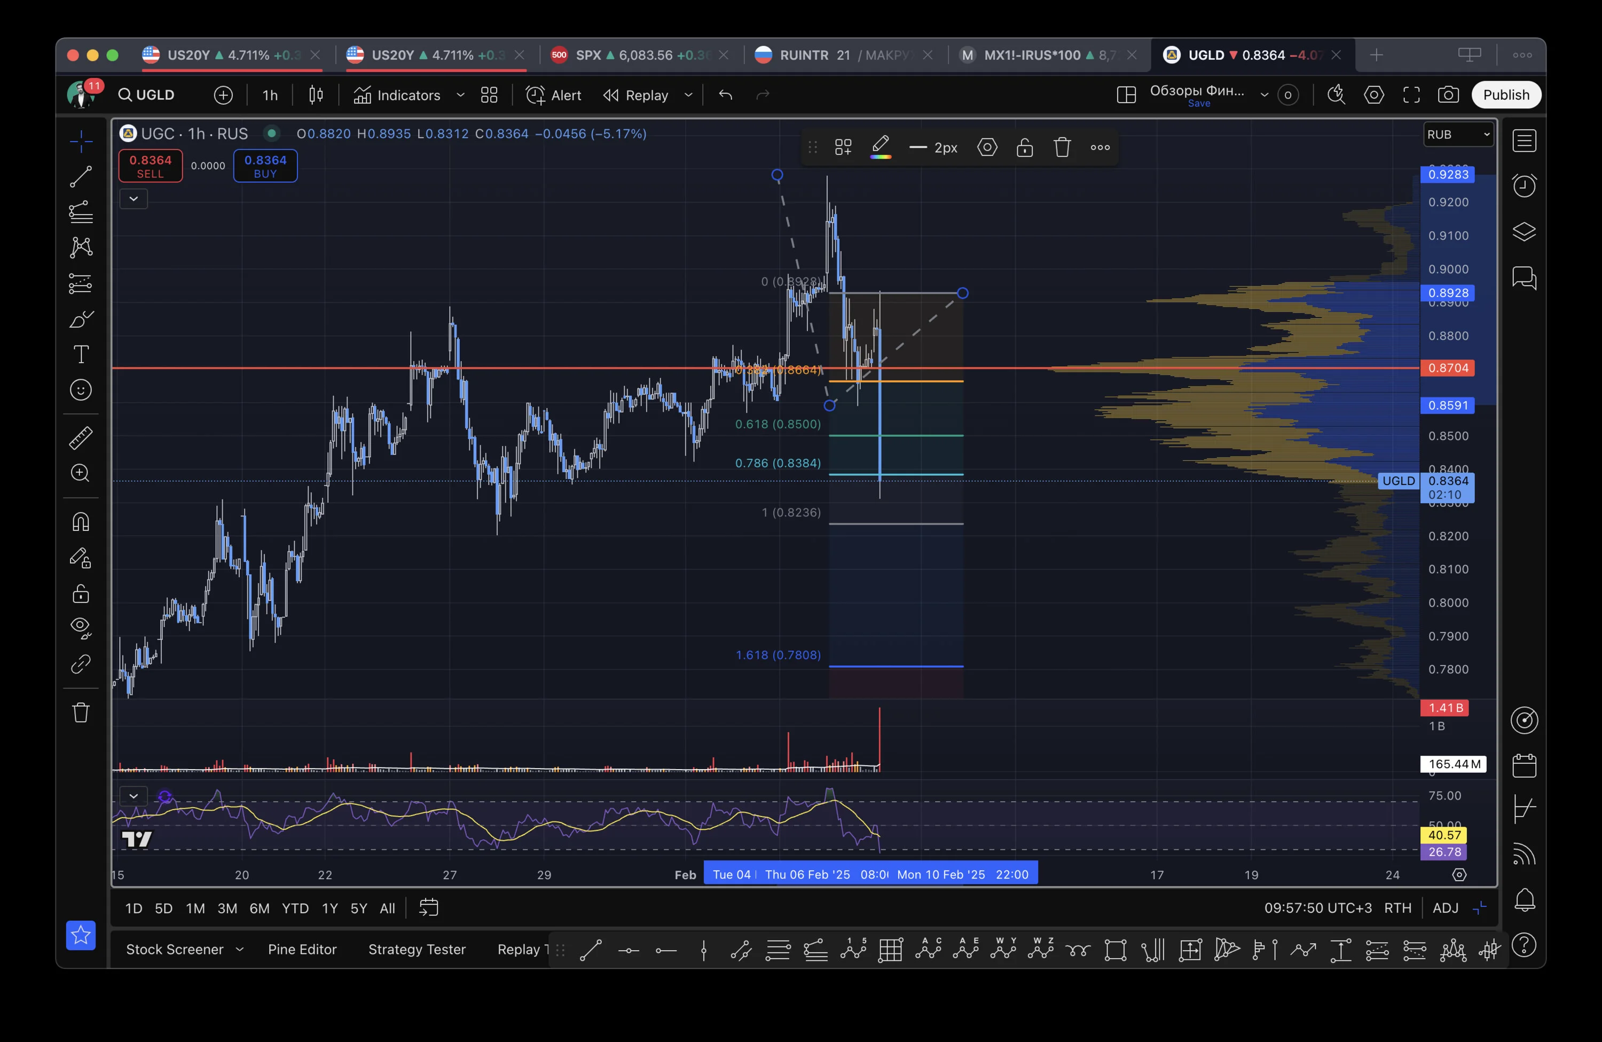This screenshot has width=1602, height=1042.
Task: Open the layout setup grid icon
Action: click(x=1126, y=95)
